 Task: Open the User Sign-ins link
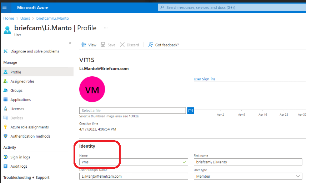point(204,79)
